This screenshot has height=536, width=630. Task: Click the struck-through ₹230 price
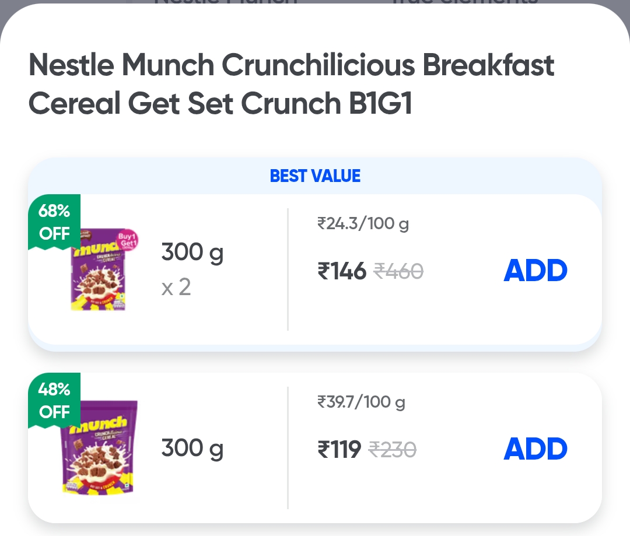[393, 450]
